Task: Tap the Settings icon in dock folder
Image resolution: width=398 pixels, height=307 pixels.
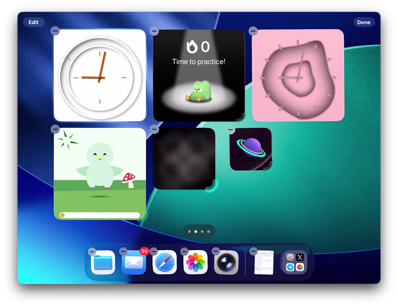Action: coord(290,257)
